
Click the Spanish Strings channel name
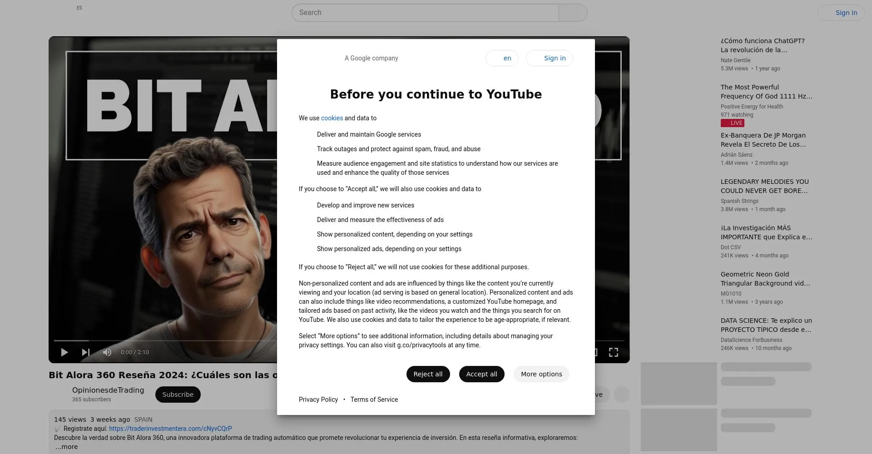(739, 201)
